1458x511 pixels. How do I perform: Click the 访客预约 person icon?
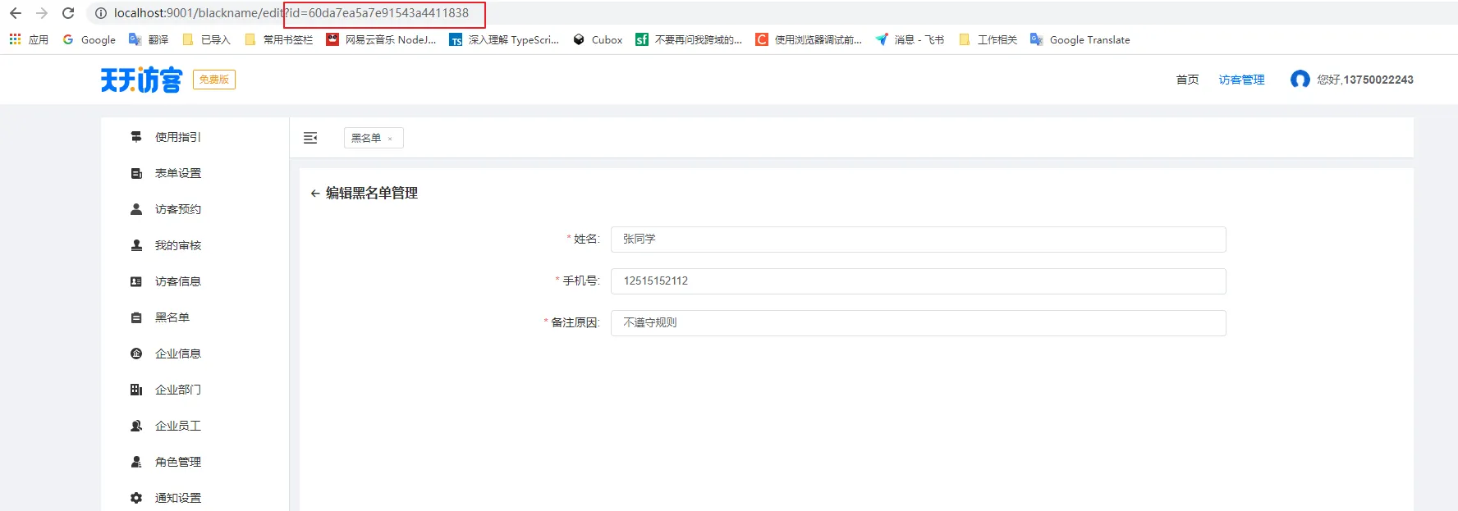(x=136, y=209)
